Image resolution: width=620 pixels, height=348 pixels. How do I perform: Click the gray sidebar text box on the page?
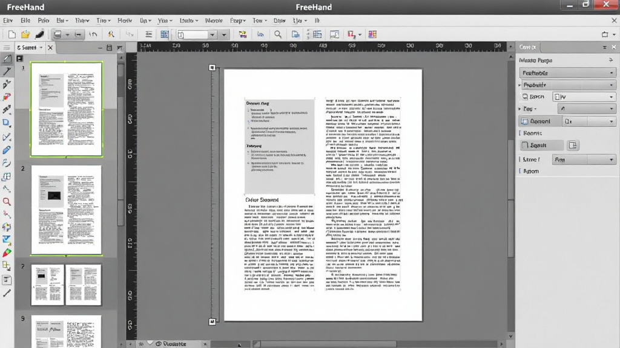click(x=279, y=146)
